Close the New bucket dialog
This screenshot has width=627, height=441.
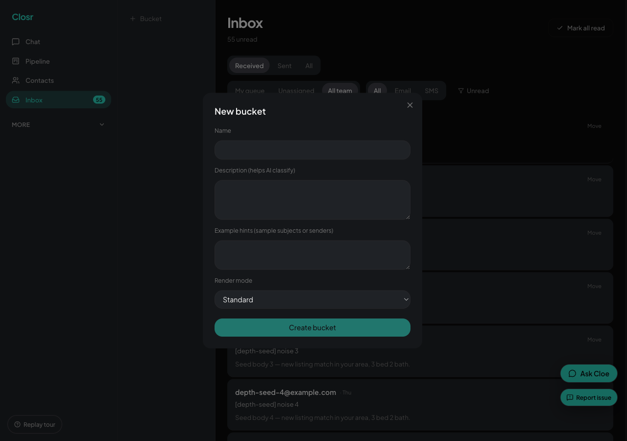[x=410, y=105]
